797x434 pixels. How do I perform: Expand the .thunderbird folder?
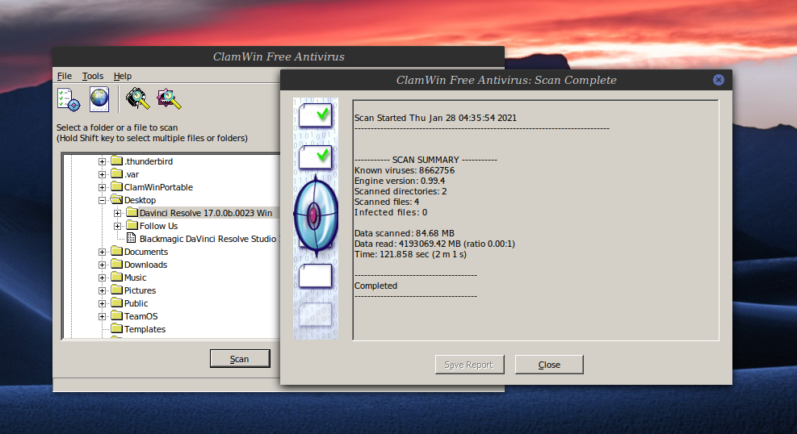point(103,161)
